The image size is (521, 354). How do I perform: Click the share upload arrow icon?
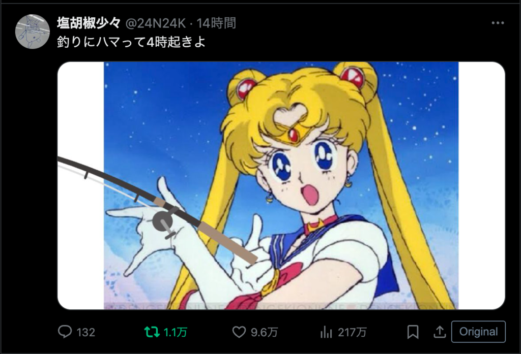(440, 332)
